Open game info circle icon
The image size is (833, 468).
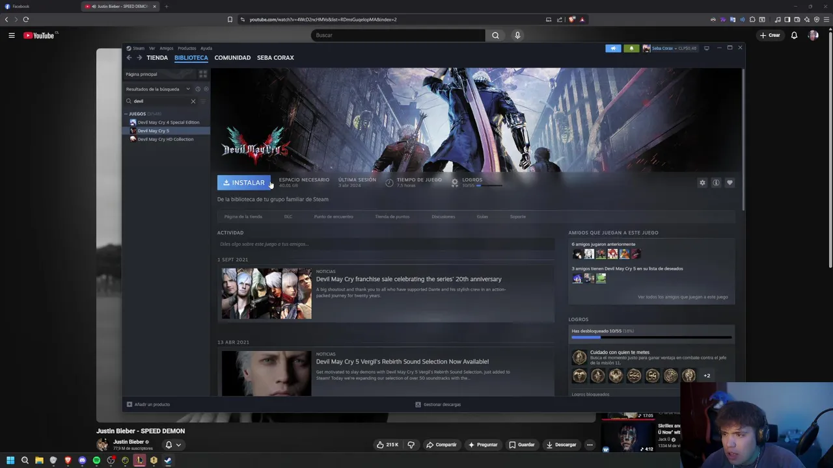click(x=716, y=183)
